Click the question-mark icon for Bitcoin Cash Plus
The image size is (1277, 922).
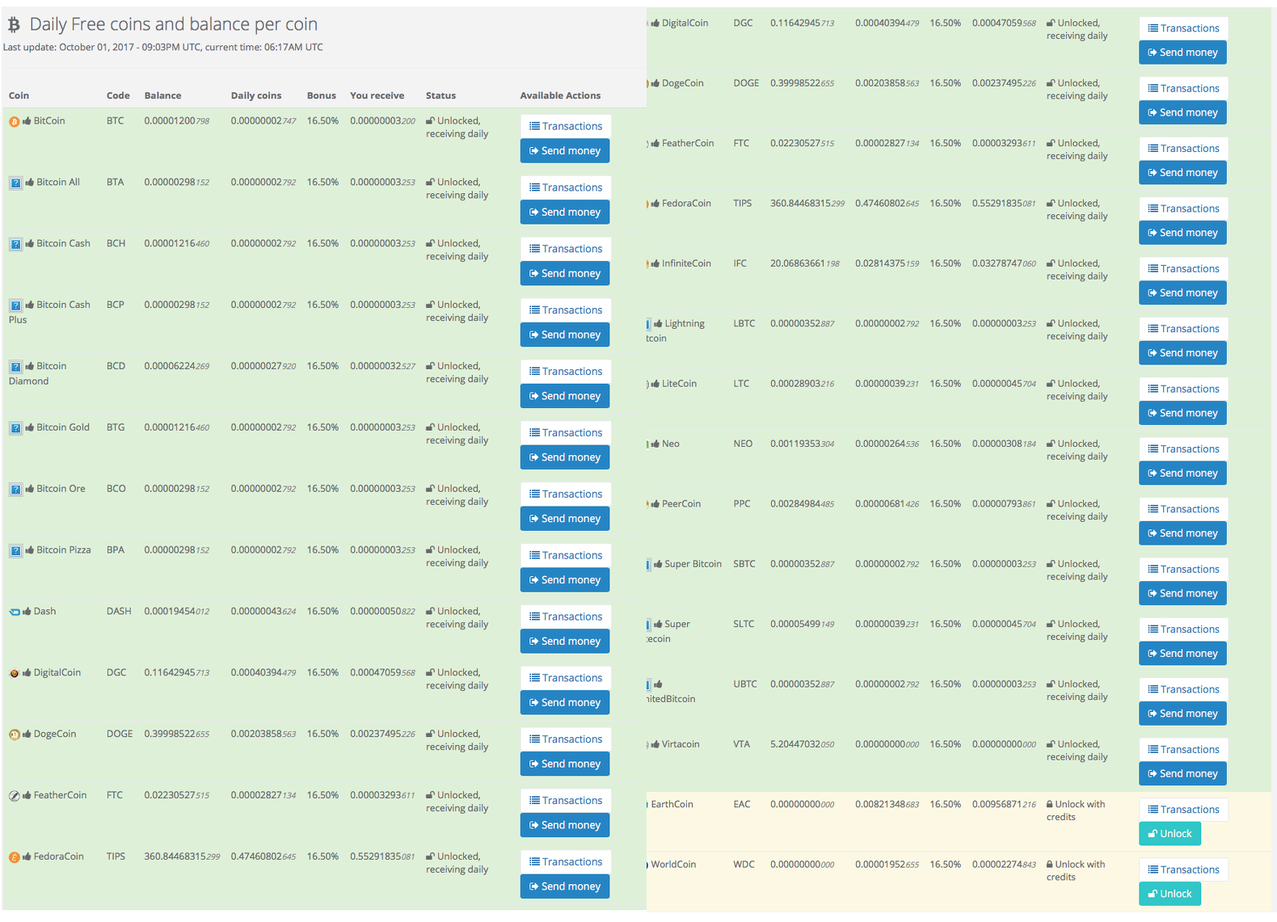(15, 305)
